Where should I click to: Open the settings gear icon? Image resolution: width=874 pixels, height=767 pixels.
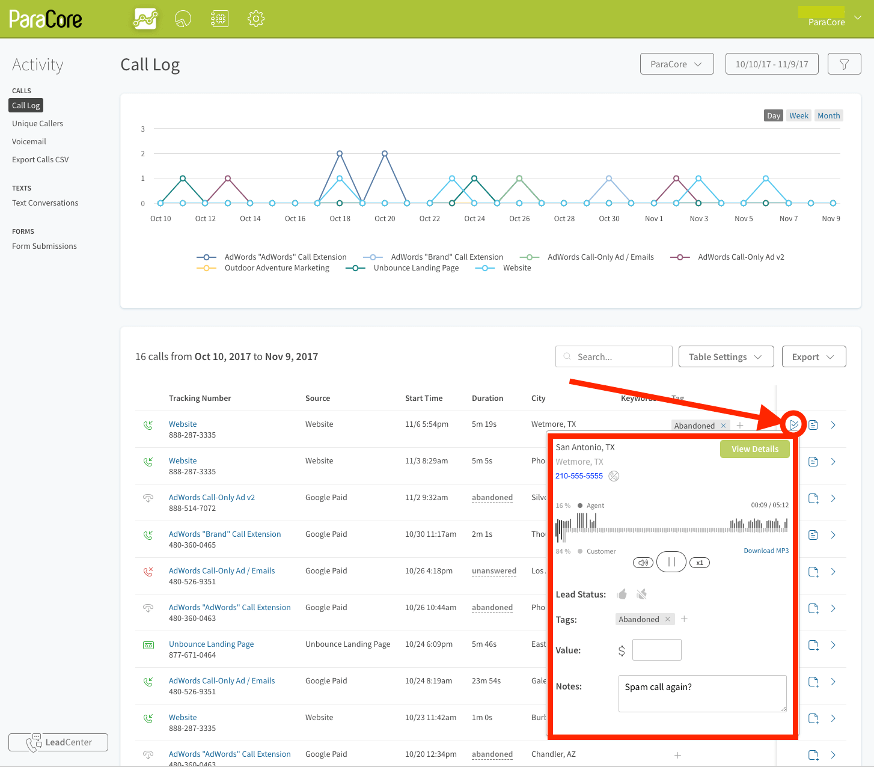click(256, 19)
